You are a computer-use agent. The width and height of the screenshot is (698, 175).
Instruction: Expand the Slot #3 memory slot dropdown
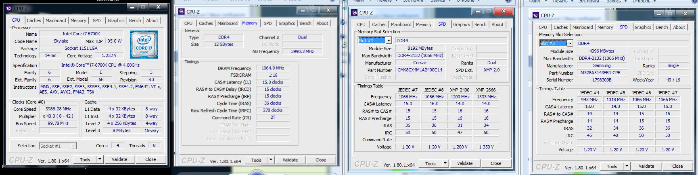571,43
